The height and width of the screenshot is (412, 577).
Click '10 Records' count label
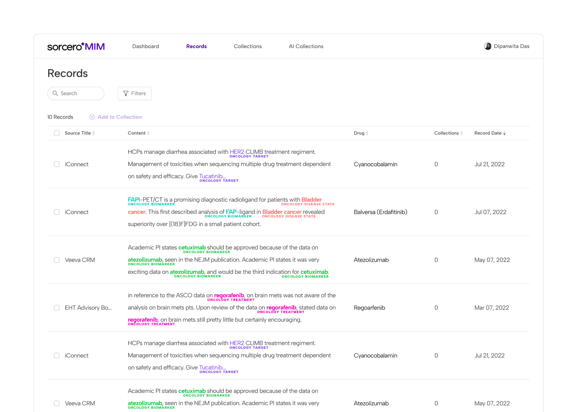pos(60,117)
